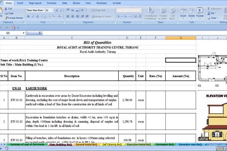Expand the Name Box dropdown arrow
Viewport: 227px width, 151px height.
tap(23, 33)
